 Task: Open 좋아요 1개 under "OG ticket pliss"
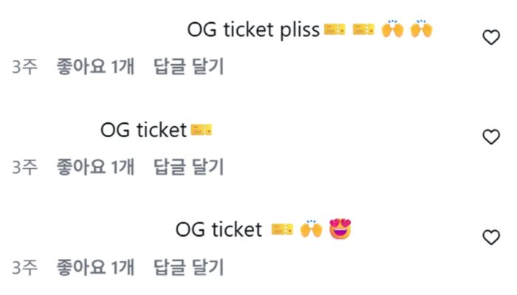[x=96, y=67]
